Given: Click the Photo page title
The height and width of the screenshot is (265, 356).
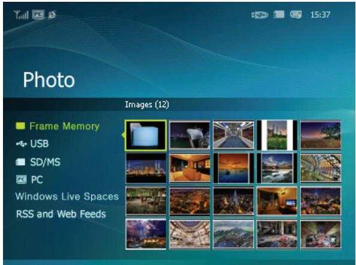Looking at the screenshot, I should click(x=49, y=80).
